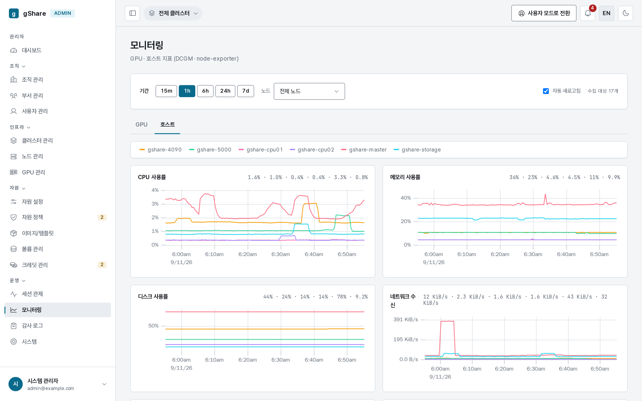Open 이미지/템플릿 box icon
The width and height of the screenshot is (642, 401).
click(x=14, y=233)
